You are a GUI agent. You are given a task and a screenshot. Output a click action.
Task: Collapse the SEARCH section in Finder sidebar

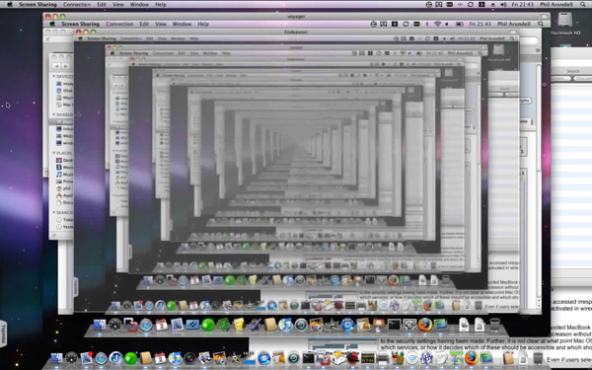(x=54, y=212)
